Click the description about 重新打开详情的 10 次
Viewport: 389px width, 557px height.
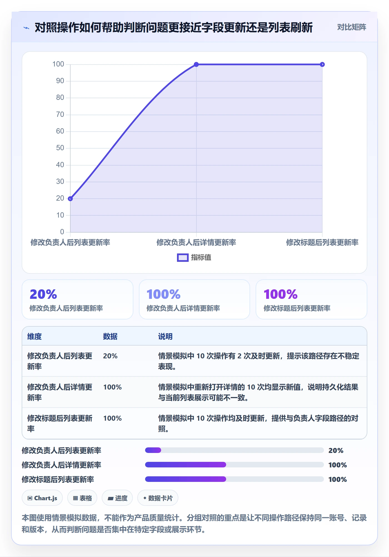(x=258, y=392)
